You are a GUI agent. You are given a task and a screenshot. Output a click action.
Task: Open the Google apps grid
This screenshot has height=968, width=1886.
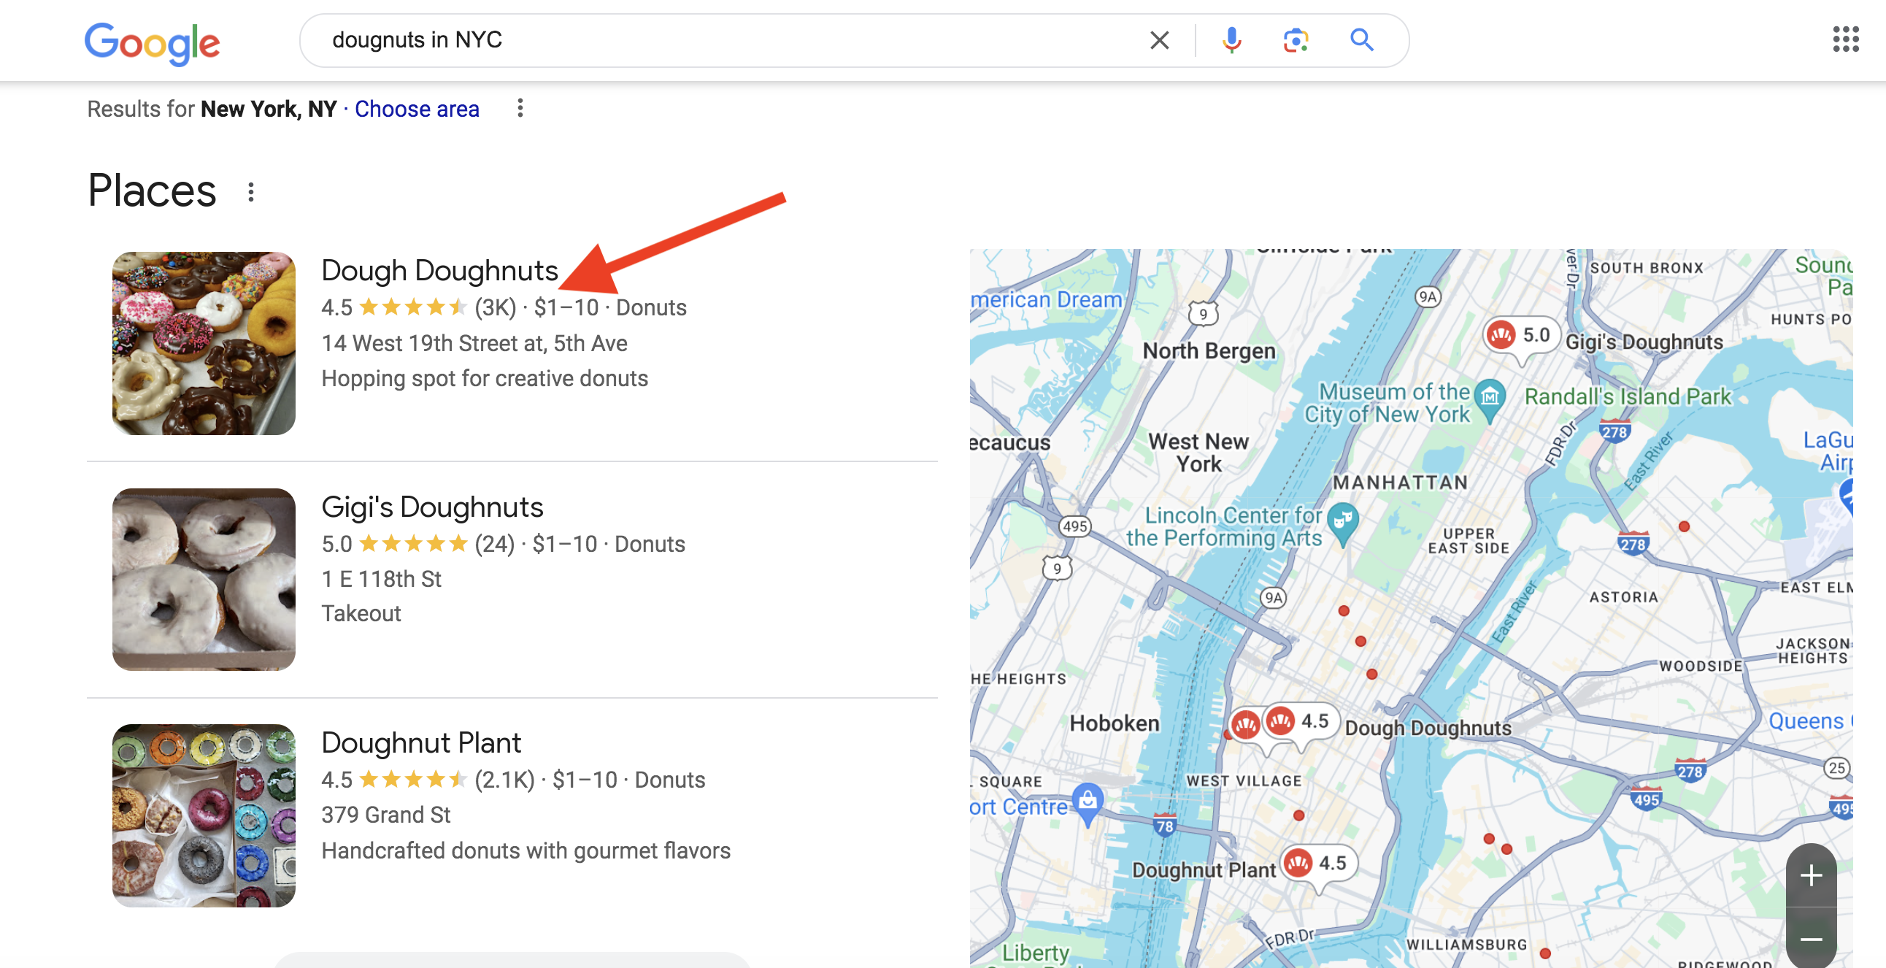pos(1845,39)
